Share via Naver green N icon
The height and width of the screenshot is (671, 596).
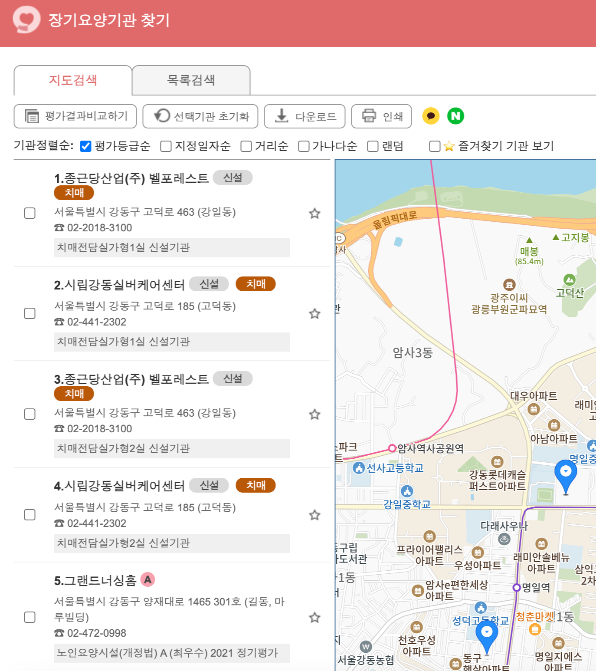[455, 116]
